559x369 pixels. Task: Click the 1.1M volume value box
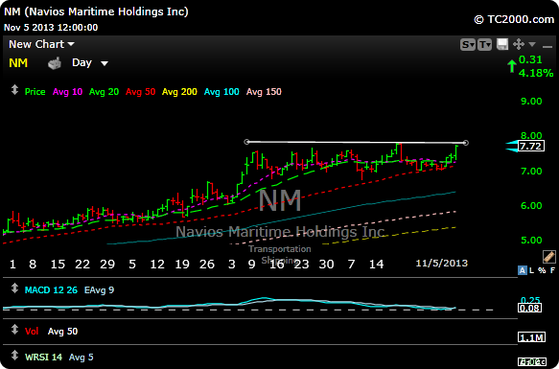coord(531,337)
